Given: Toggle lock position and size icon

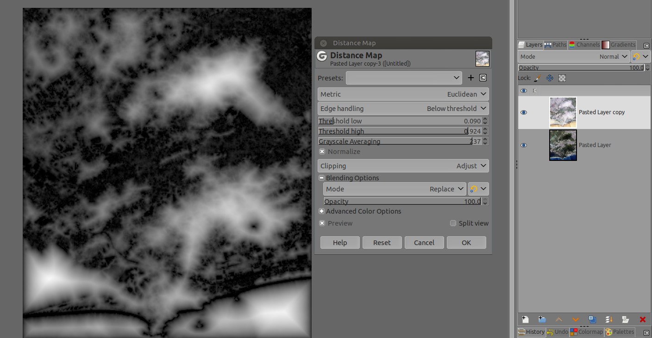Looking at the screenshot, I should (550, 78).
